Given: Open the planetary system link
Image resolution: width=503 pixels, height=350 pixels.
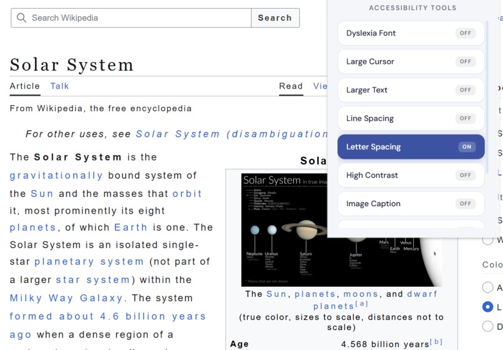Looking at the screenshot, I should (89, 262).
